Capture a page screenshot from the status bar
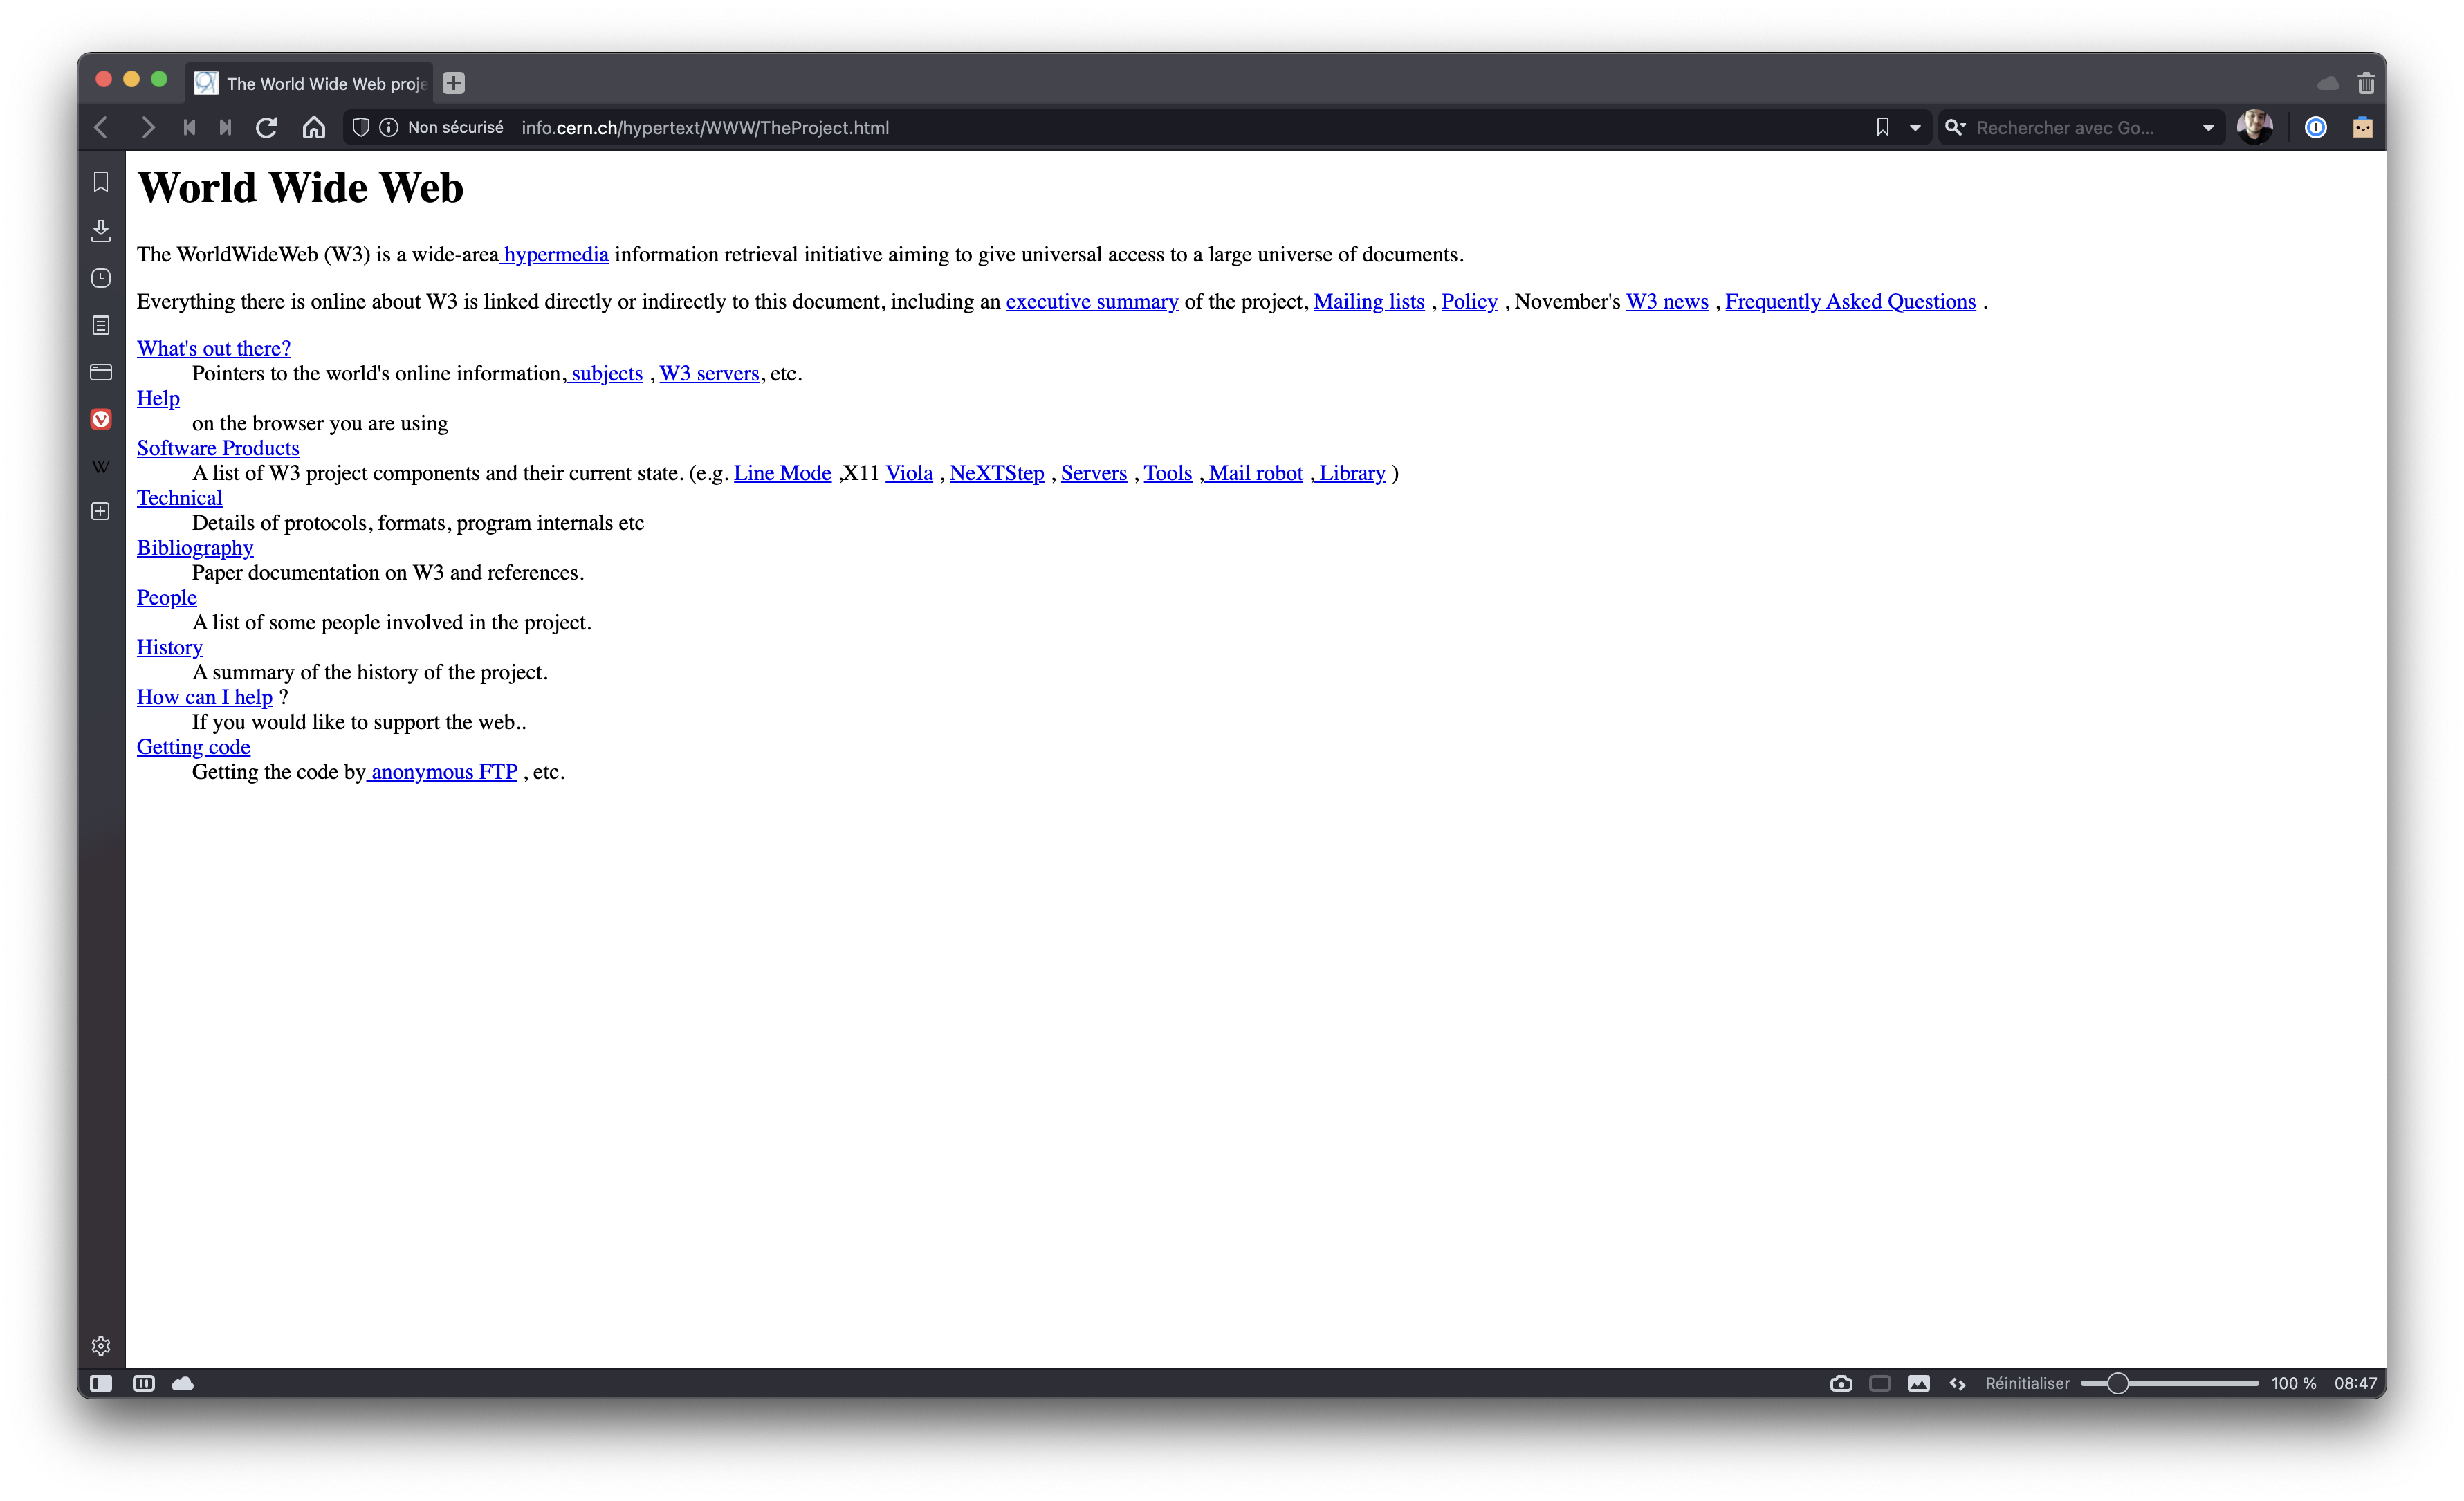Screen dimensions: 2464x1501 (x=1841, y=1383)
